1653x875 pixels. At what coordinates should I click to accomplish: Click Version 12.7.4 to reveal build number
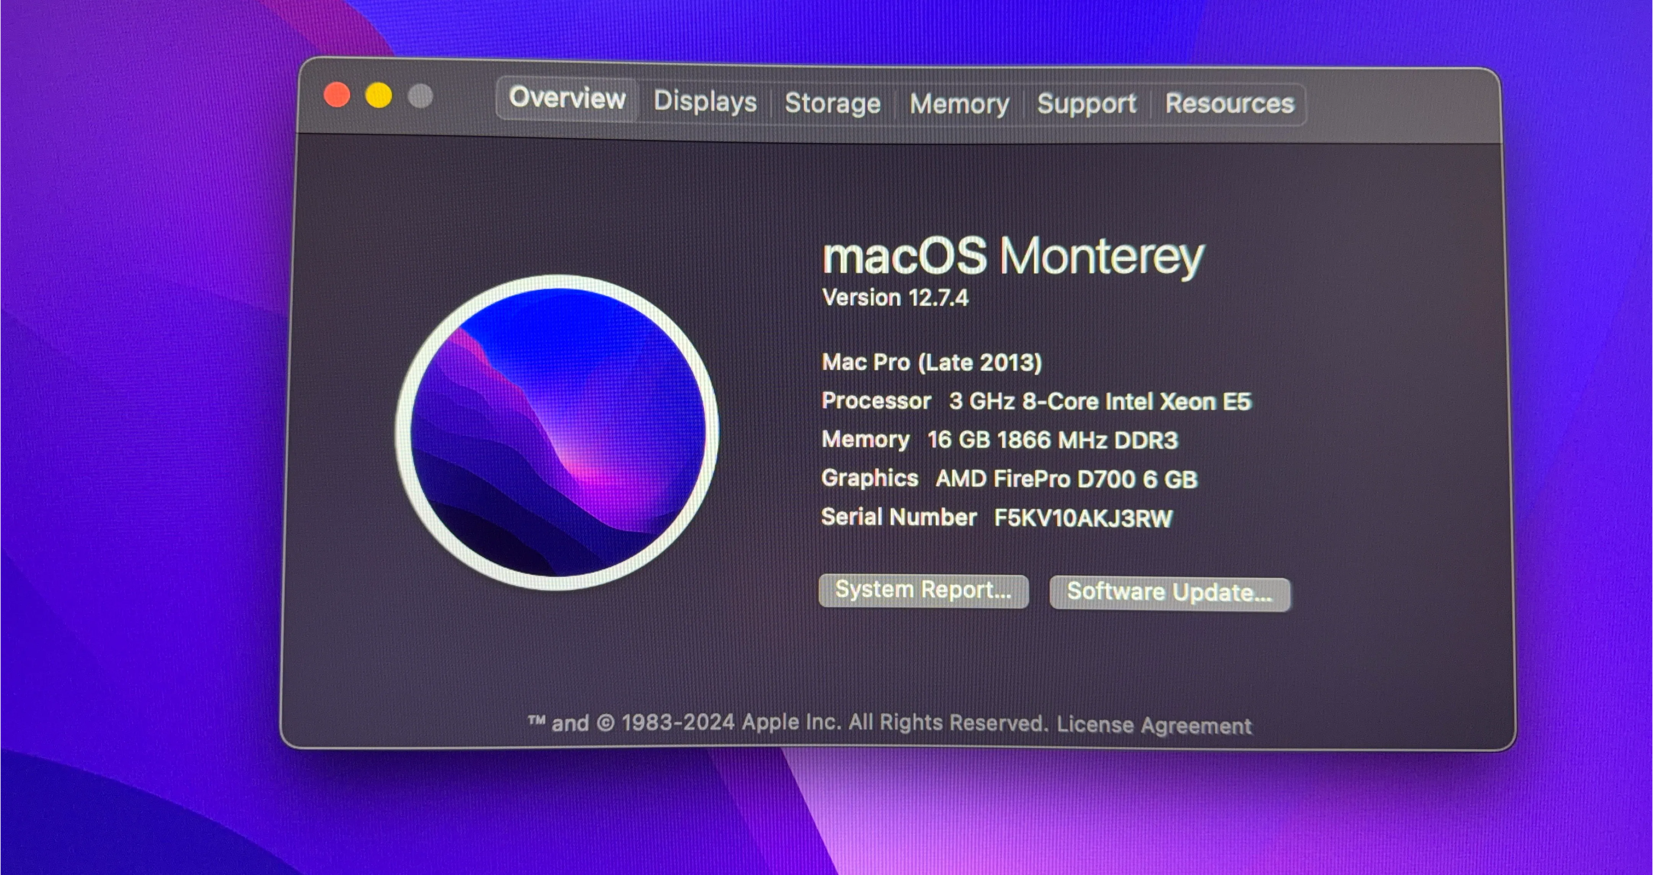click(x=895, y=297)
